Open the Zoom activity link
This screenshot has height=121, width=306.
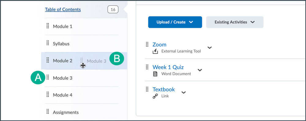click(159, 44)
